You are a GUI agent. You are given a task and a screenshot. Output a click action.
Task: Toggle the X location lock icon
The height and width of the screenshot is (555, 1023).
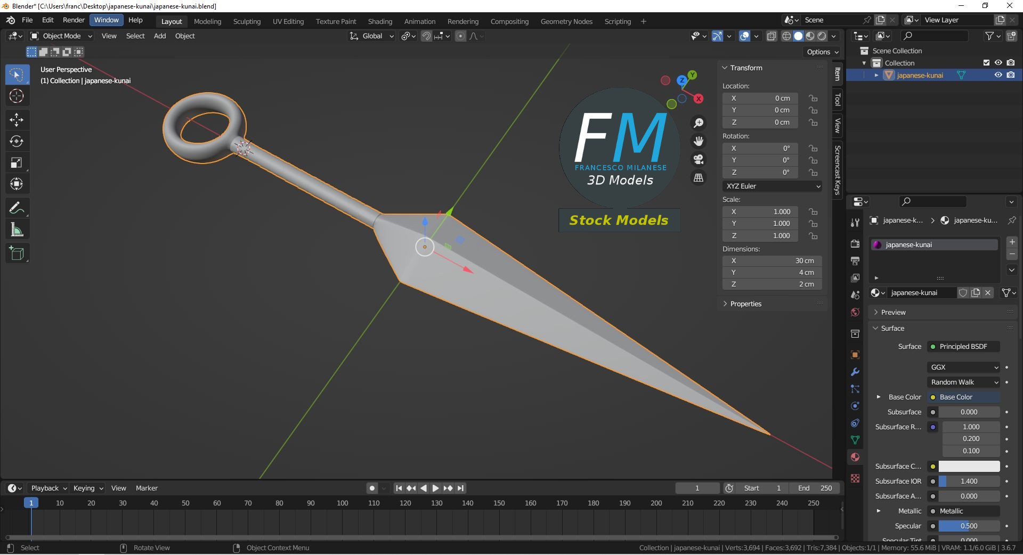813,98
